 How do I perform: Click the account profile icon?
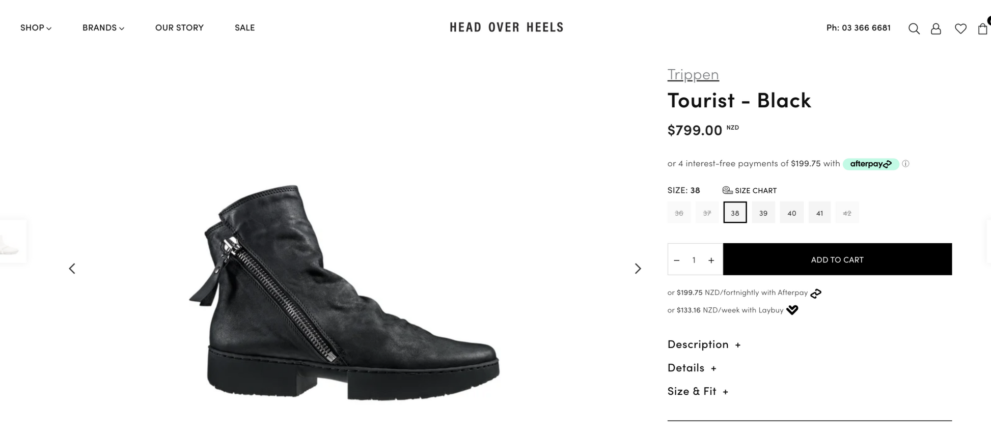(x=936, y=28)
